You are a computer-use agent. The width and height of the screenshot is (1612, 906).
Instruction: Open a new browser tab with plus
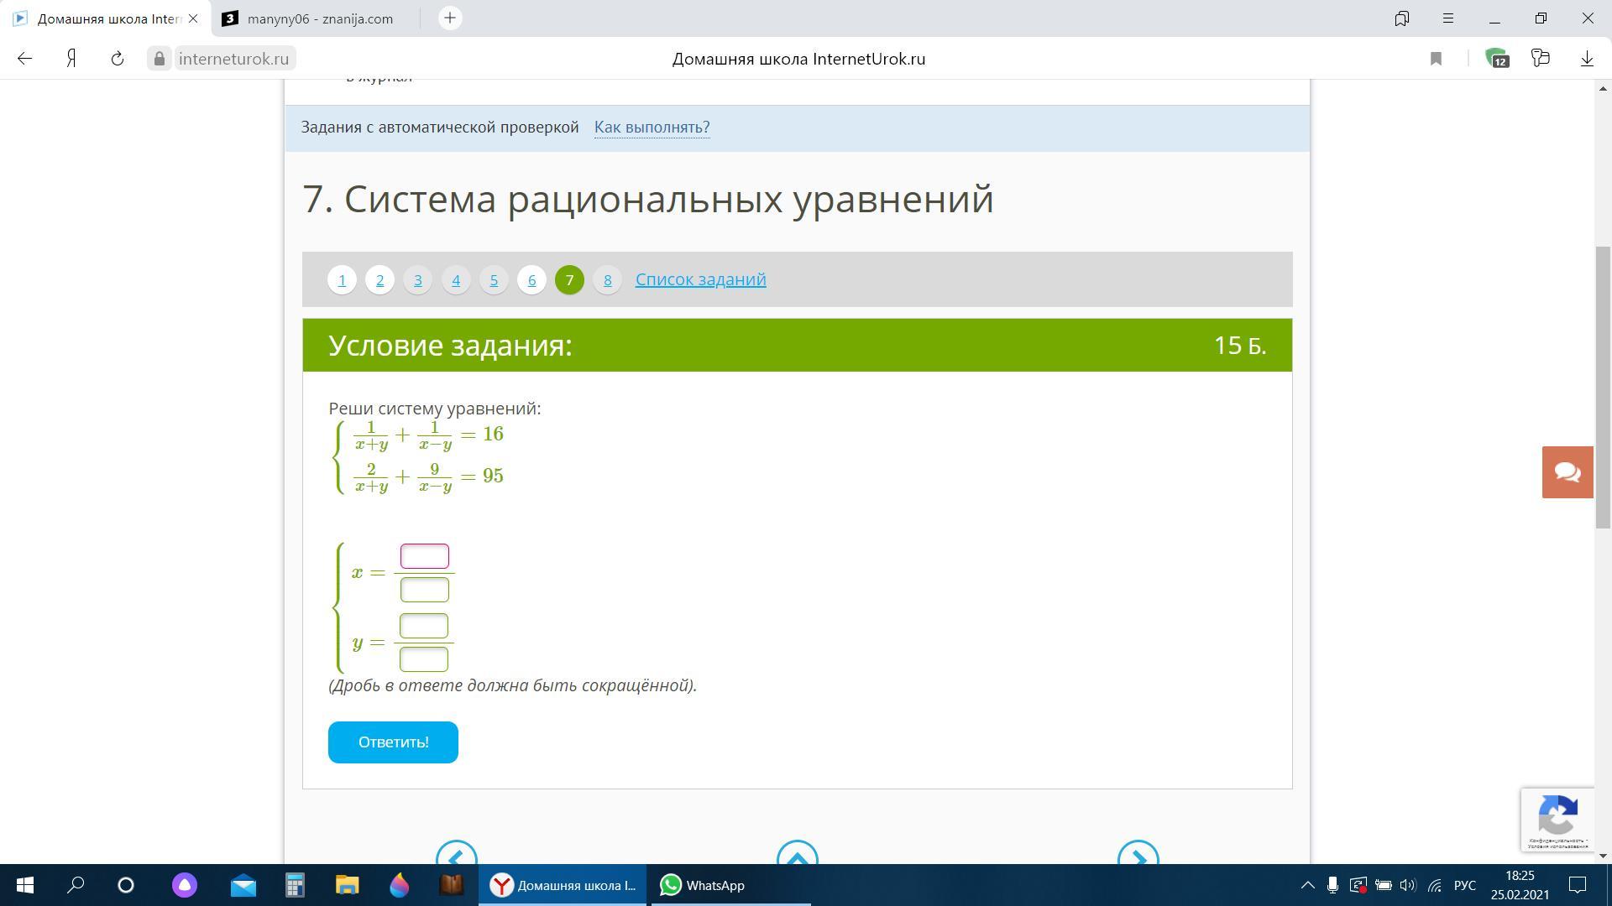(450, 18)
